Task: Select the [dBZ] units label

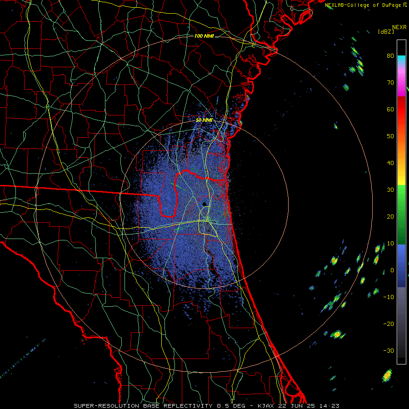Action: click(386, 31)
